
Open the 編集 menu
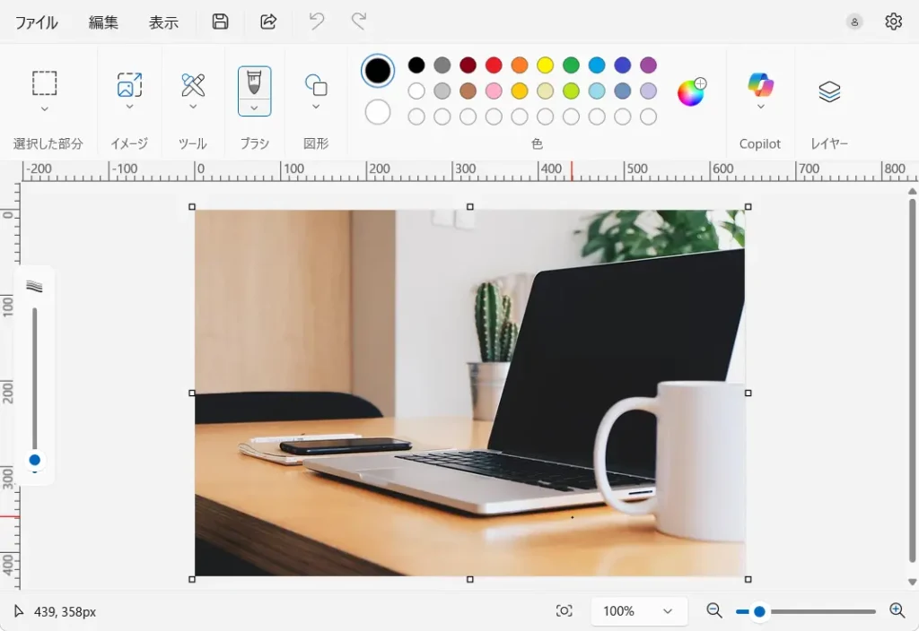click(x=103, y=22)
